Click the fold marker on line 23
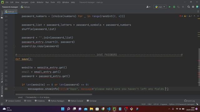 click(14, 46)
